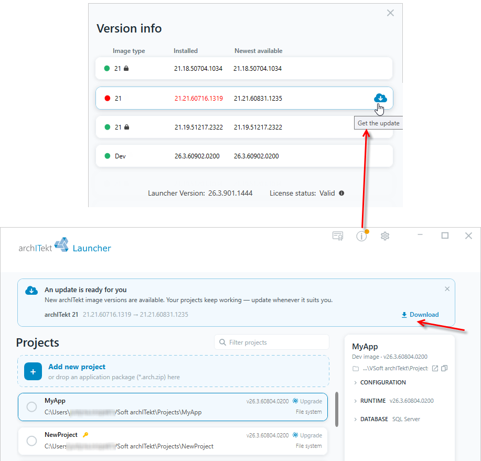
Task: Select the NewProject radio button
Action: point(31,441)
